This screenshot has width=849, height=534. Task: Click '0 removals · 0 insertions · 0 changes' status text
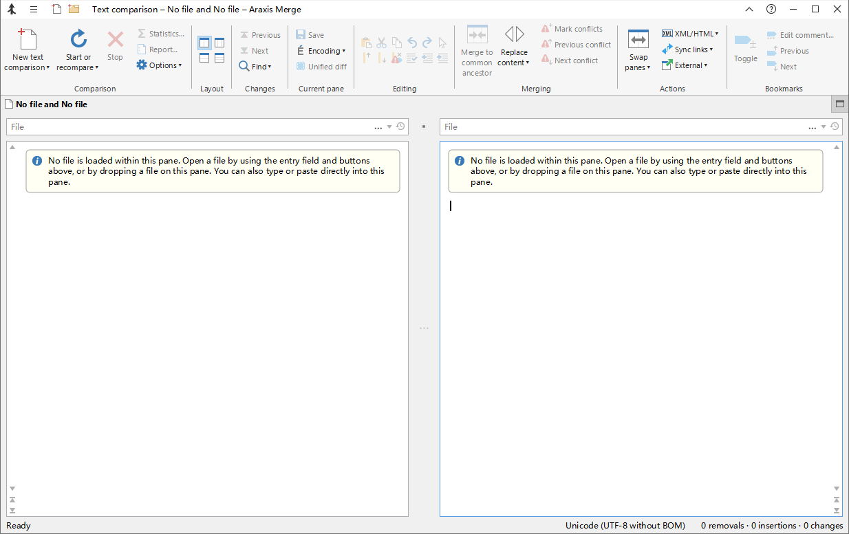772,526
